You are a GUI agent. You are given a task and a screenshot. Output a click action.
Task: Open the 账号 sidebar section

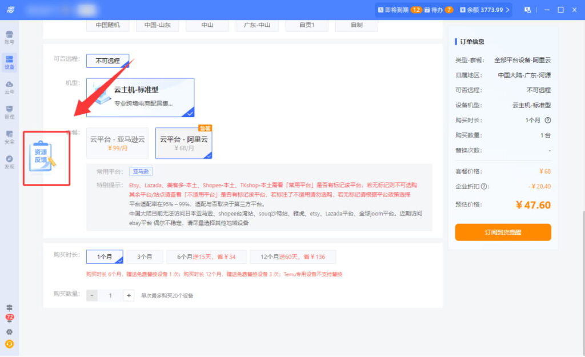click(x=9, y=37)
